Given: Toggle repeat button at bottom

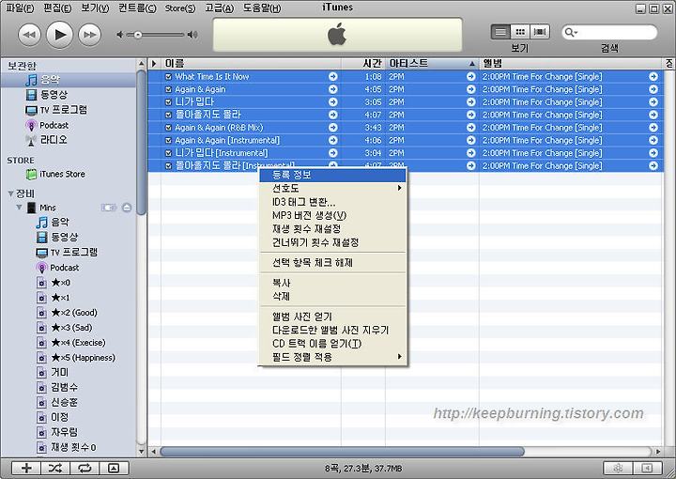Looking at the screenshot, I should coord(84,469).
